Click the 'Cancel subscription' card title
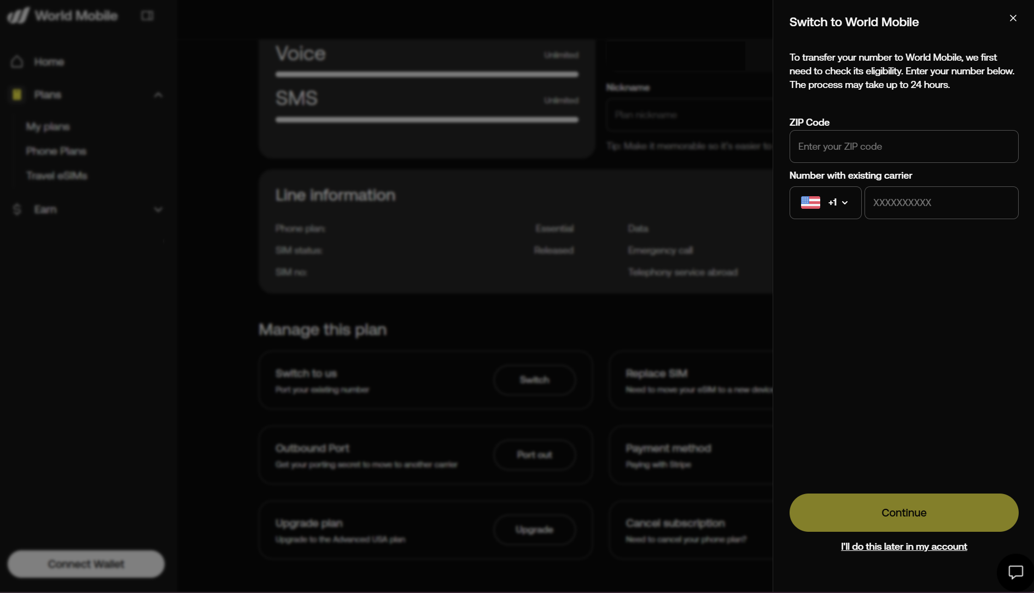1034x593 pixels. click(675, 524)
